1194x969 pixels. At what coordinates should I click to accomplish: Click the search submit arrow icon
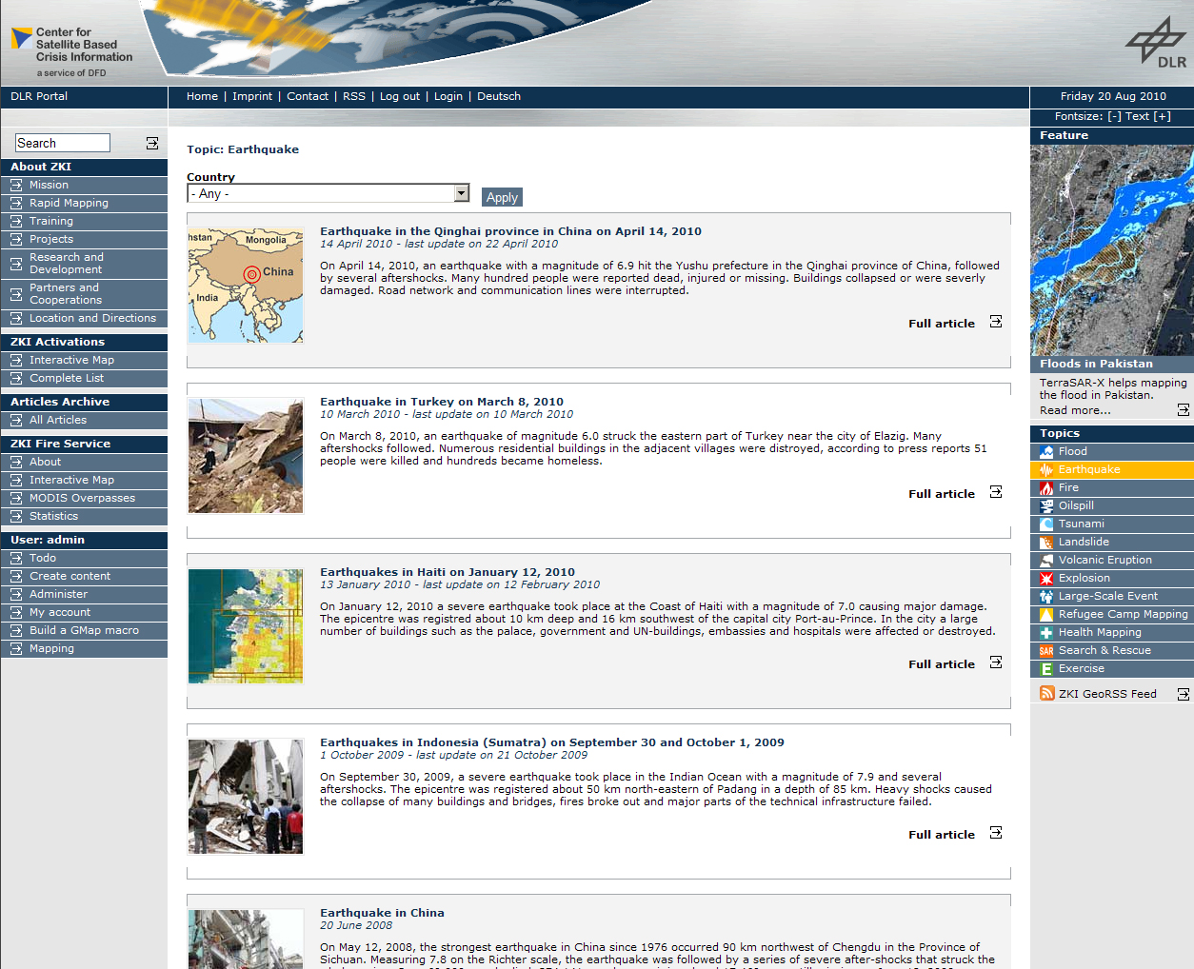(151, 143)
